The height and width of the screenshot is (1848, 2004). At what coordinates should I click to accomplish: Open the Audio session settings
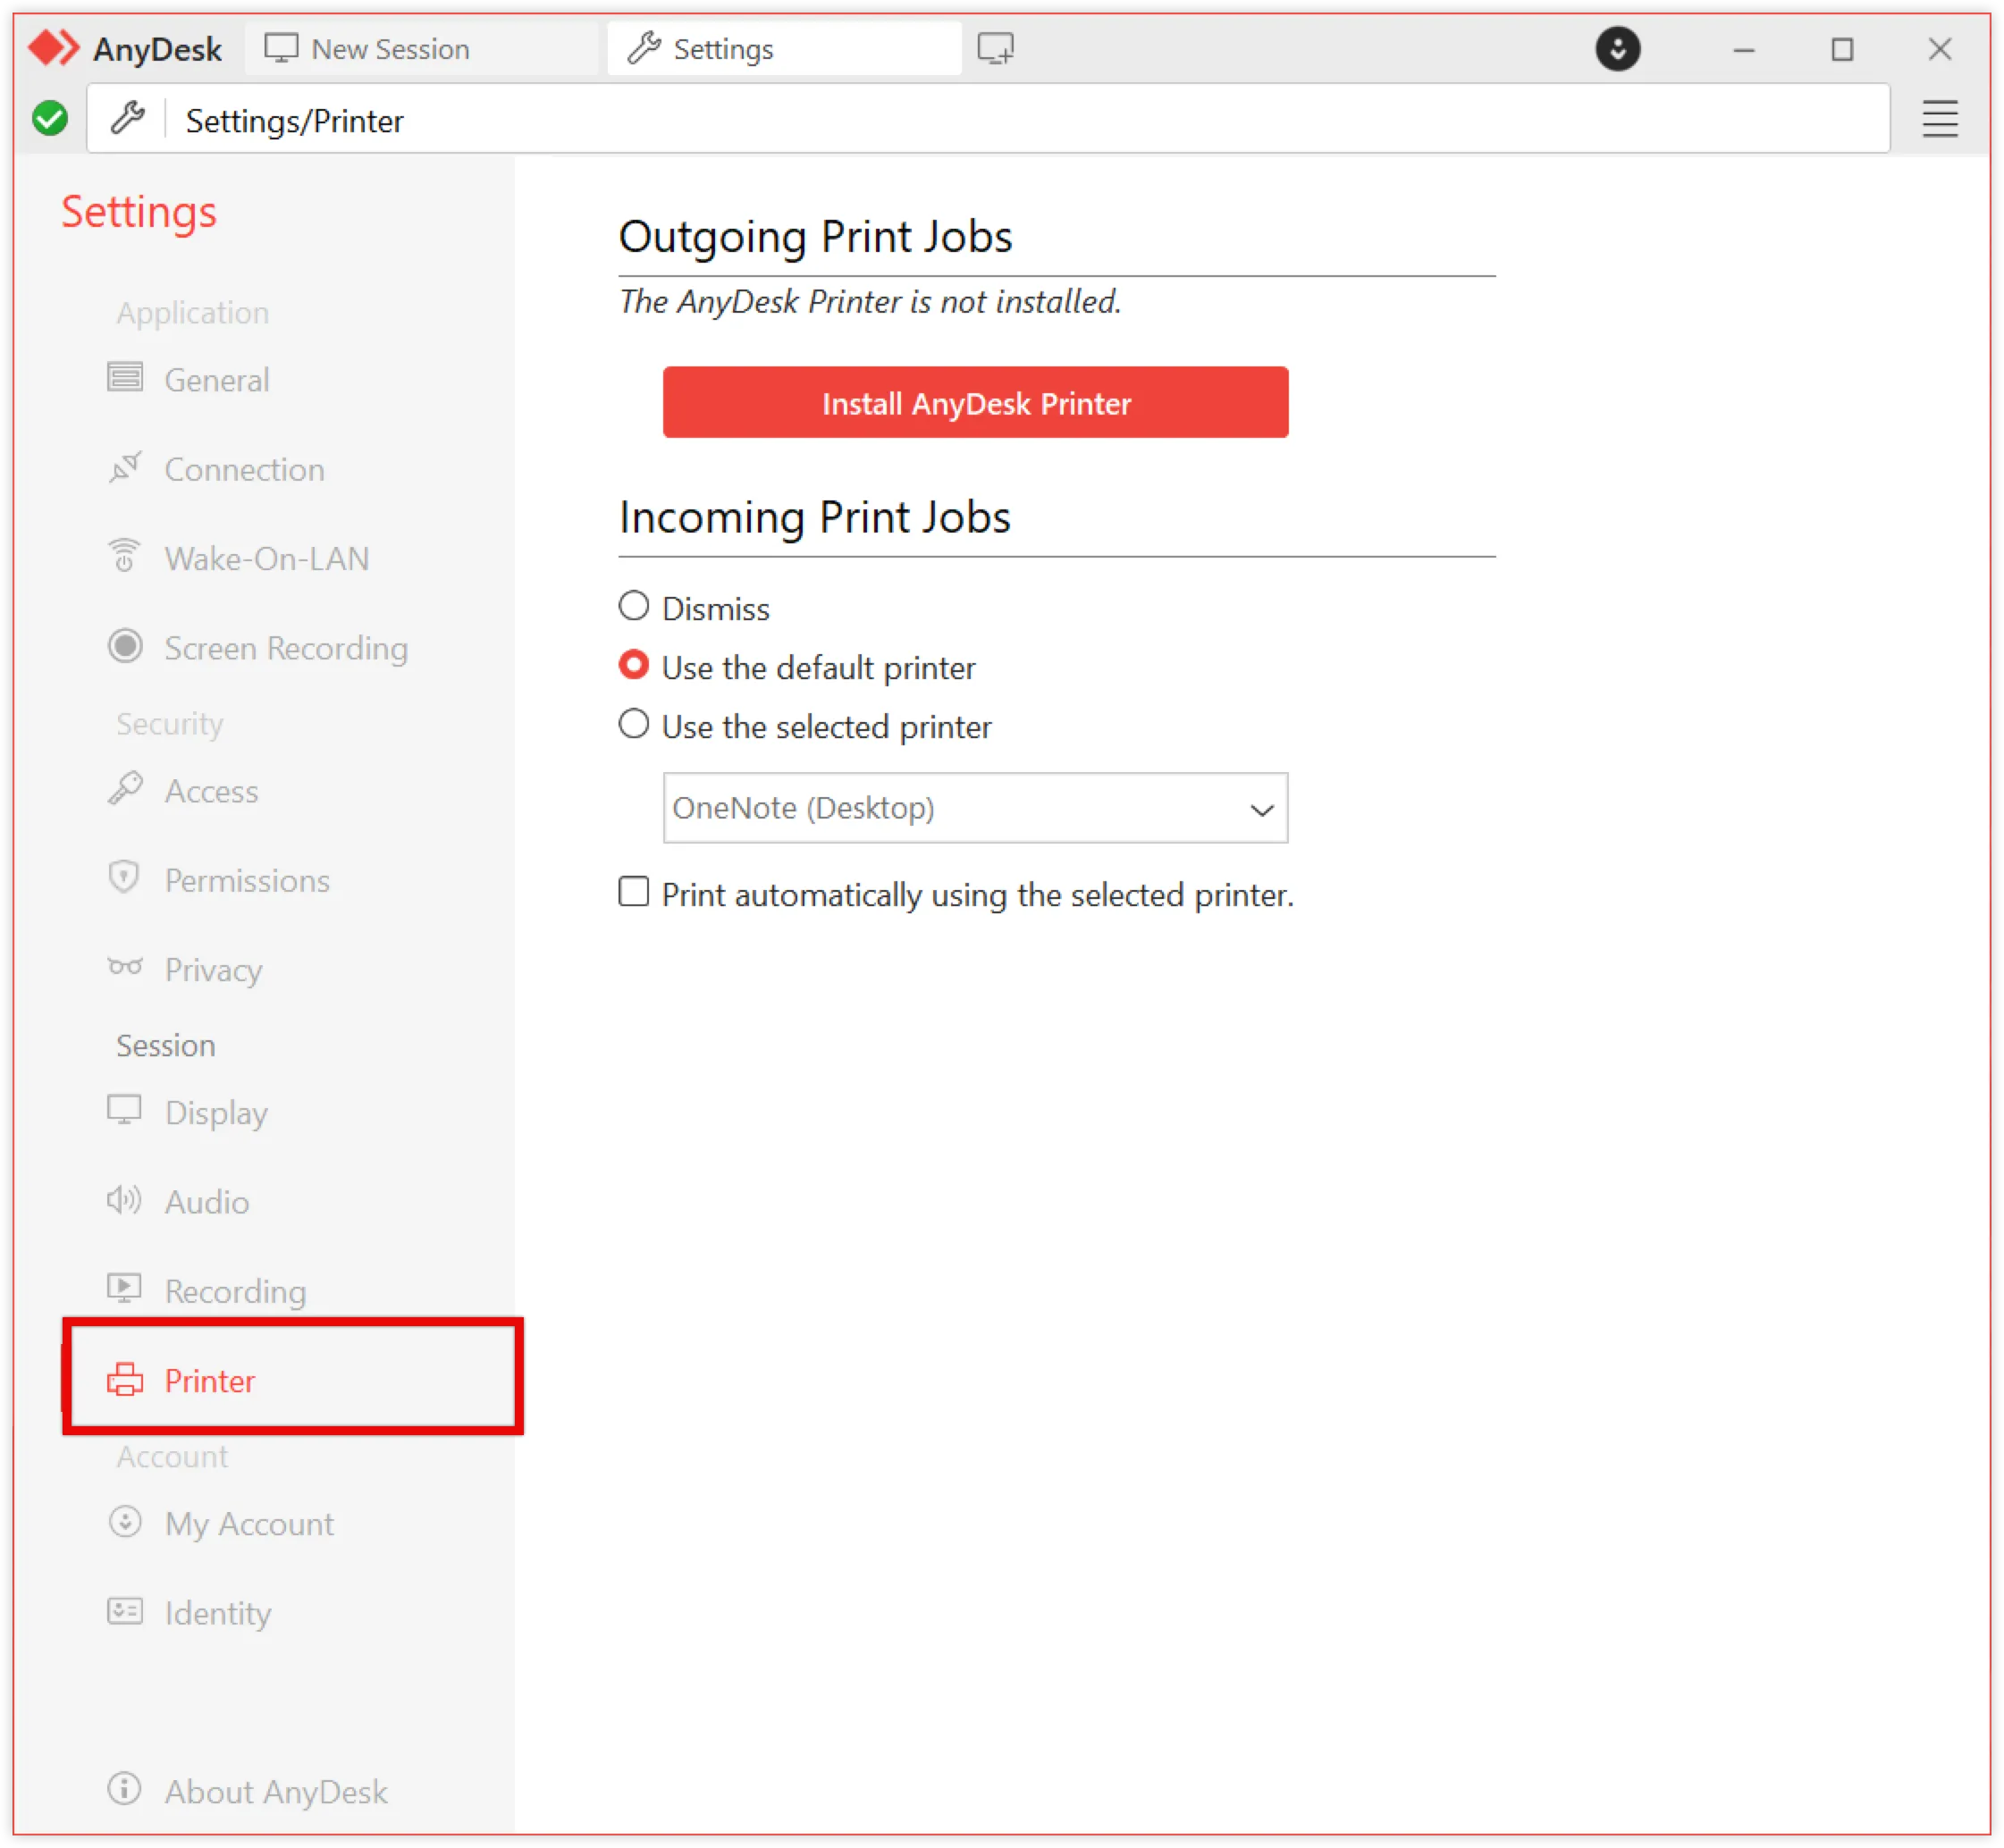pos(205,1202)
